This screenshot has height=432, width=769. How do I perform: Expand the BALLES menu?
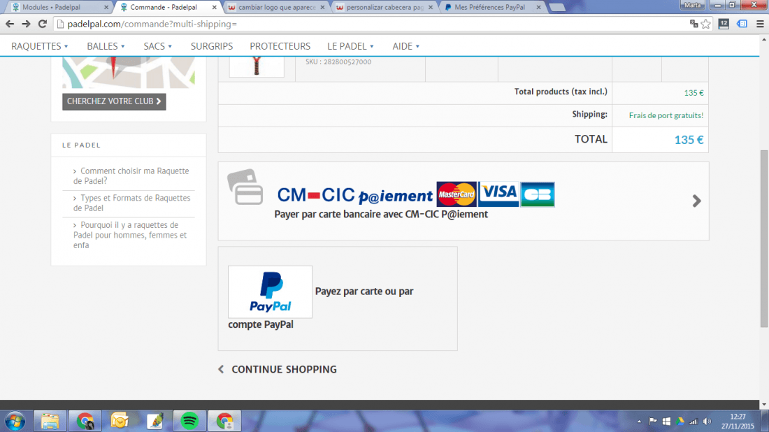pyautogui.click(x=106, y=46)
